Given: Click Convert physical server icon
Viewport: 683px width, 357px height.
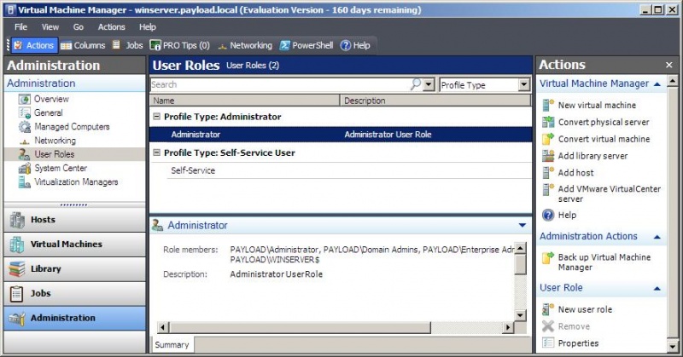Looking at the screenshot, I should coord(548,122).
